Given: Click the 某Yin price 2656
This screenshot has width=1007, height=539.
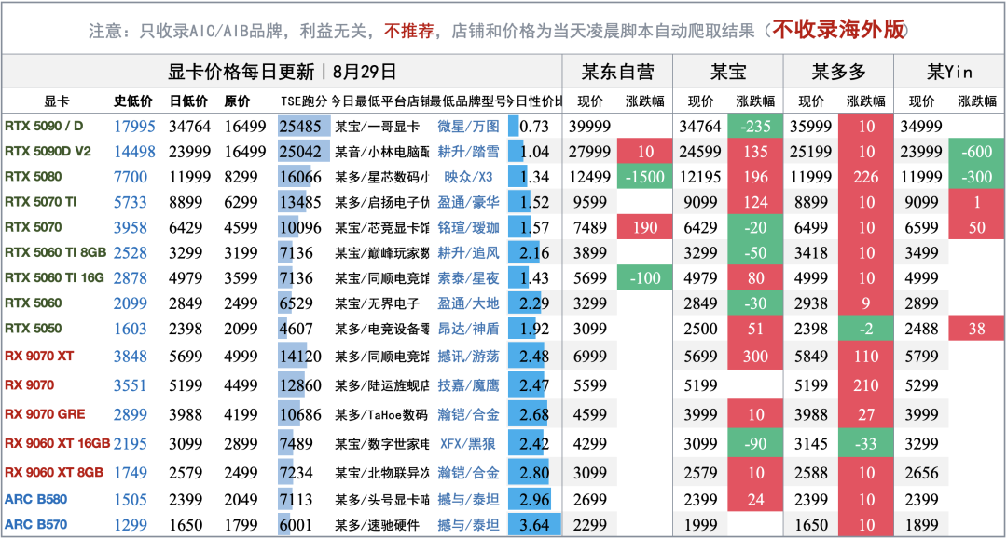Looking at the screenshot, I should (921, 473).
